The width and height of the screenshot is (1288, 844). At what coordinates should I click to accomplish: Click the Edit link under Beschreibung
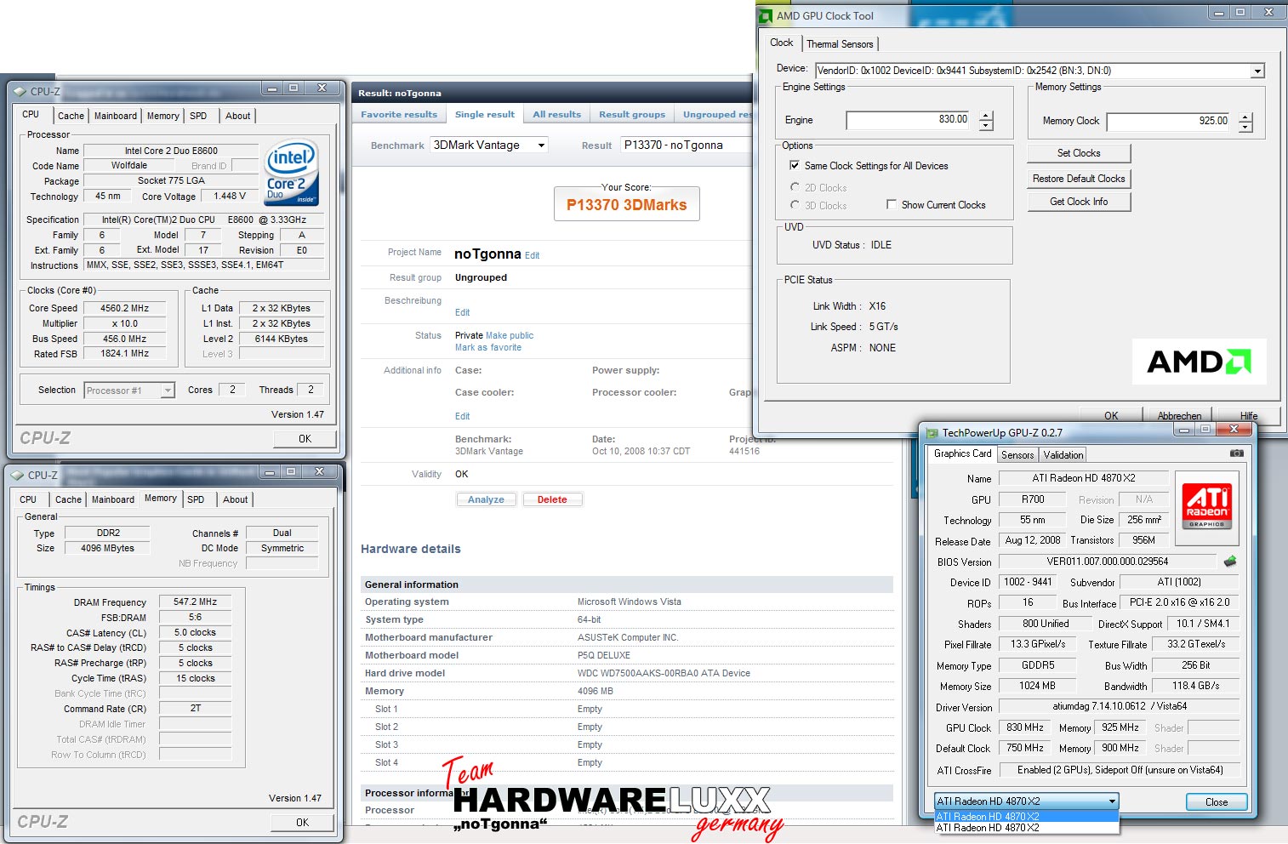[x=462, y=312]
